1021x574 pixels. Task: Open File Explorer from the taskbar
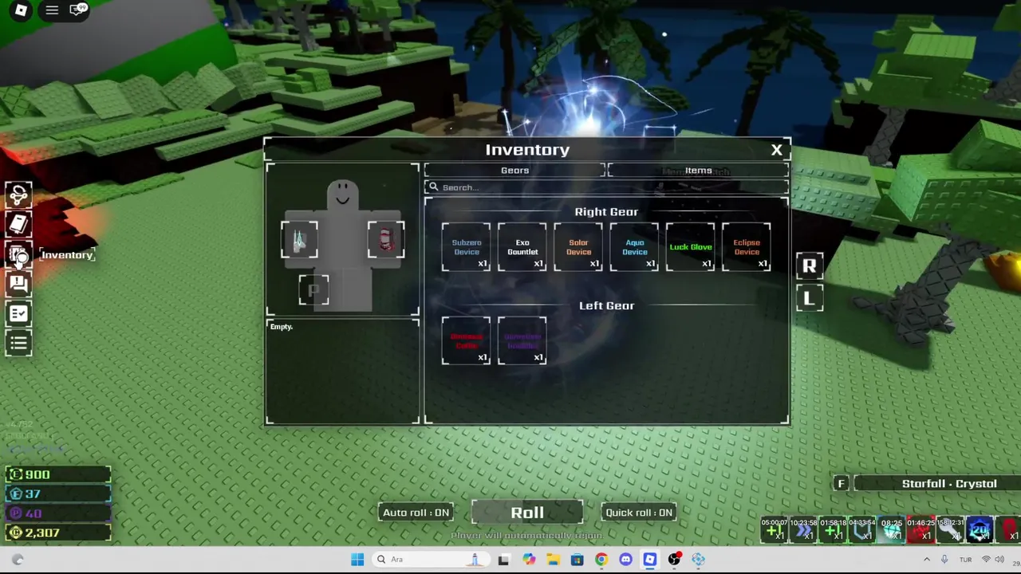click(553, 560)
